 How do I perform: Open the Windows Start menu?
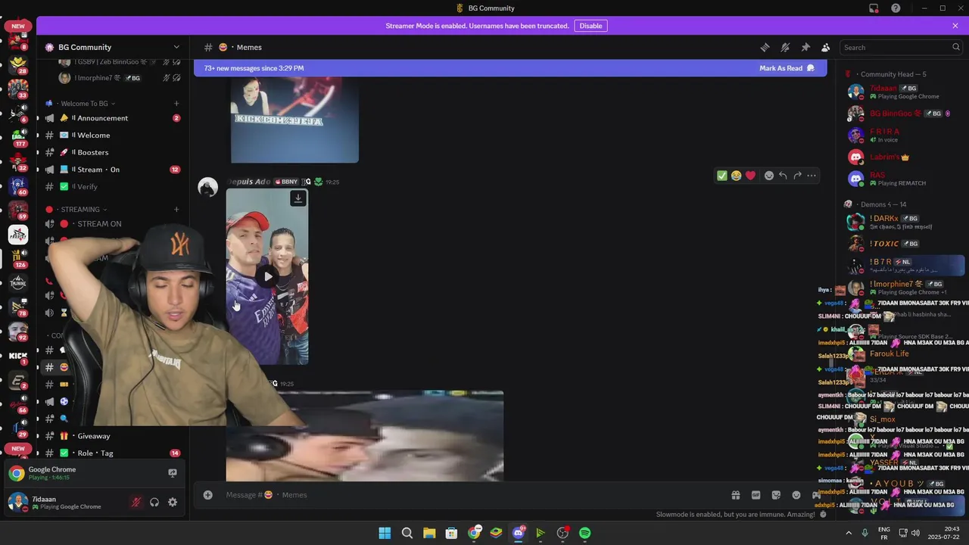(x=385, y=533)
